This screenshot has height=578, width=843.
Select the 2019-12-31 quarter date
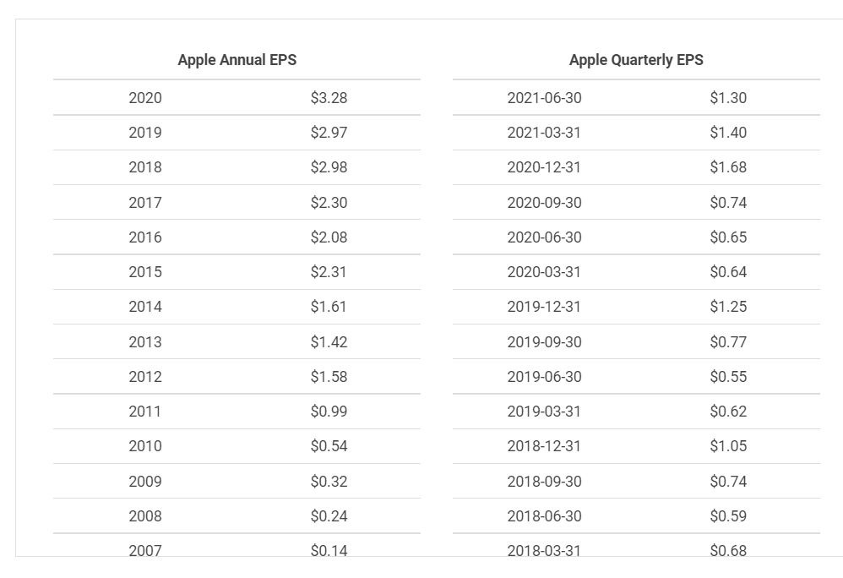coord(544,307)
